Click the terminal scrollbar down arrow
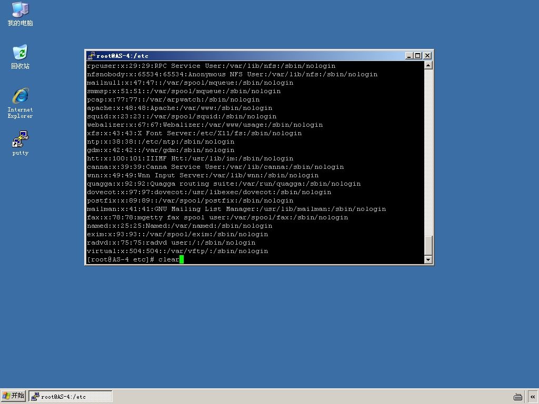Screen dimensions: 539x404 click(428, 260)
